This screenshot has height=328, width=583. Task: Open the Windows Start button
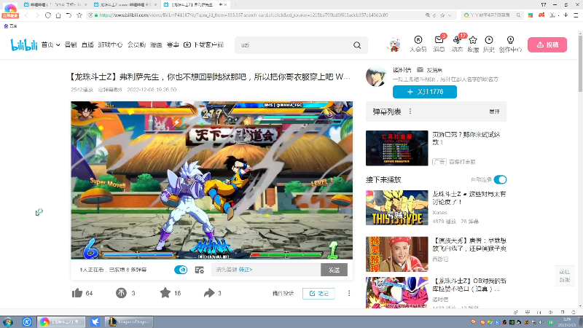click(8, 321)
